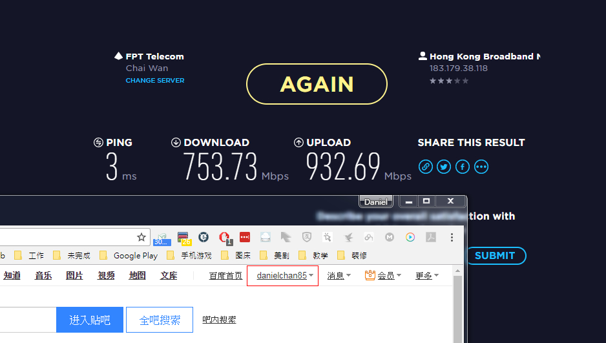This screenshot has height=343, width=606.
Task: Open the 知道 tab in Baidu nav
Action: pyautogui.click(x=12, y=275)
